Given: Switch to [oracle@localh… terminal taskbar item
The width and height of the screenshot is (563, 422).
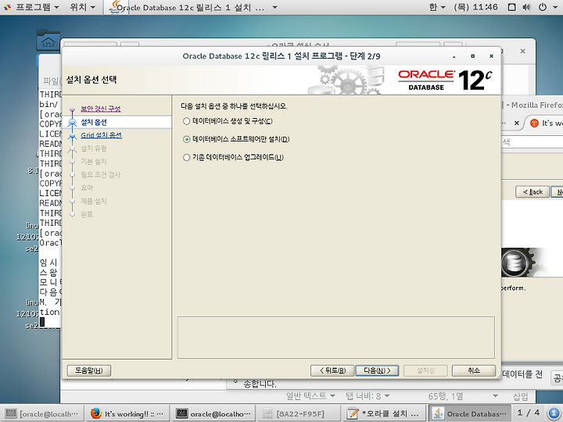Looking at the screenshot, I should (x=42, y=413).
